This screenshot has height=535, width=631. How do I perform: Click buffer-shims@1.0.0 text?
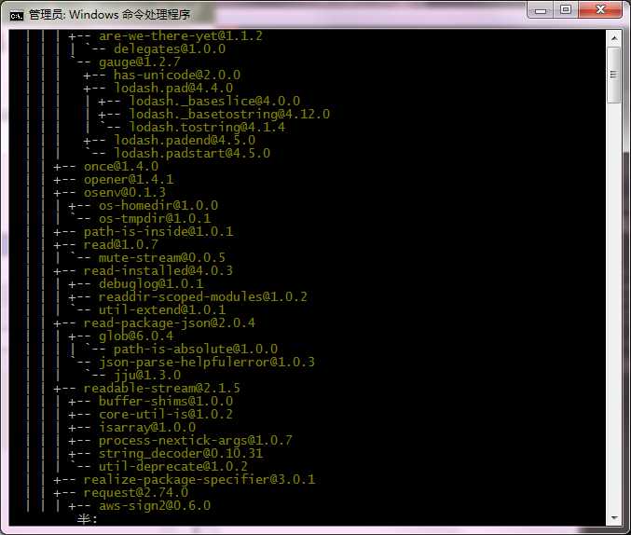[x=166, y=402]
